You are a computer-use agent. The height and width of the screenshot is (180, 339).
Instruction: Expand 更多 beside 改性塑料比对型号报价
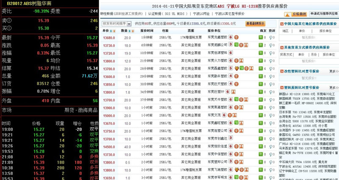pos(333,72)
